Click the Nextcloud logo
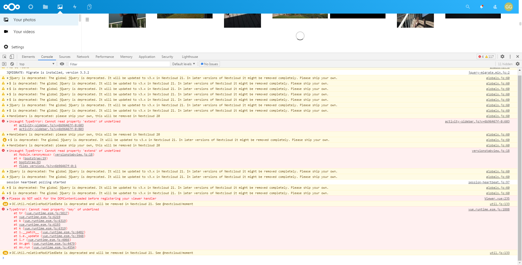This screenshot has height=265, width=522. (12, 7)
